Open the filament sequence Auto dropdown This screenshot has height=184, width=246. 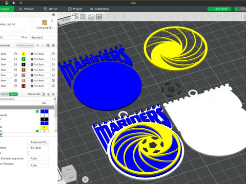tap(38, 158)
